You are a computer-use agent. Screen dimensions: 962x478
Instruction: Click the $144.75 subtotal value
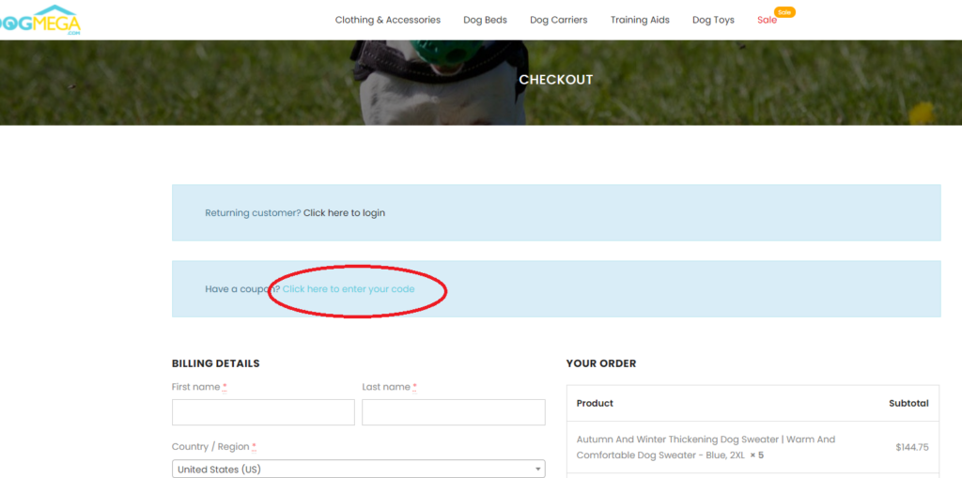click(x=911, y=447)
